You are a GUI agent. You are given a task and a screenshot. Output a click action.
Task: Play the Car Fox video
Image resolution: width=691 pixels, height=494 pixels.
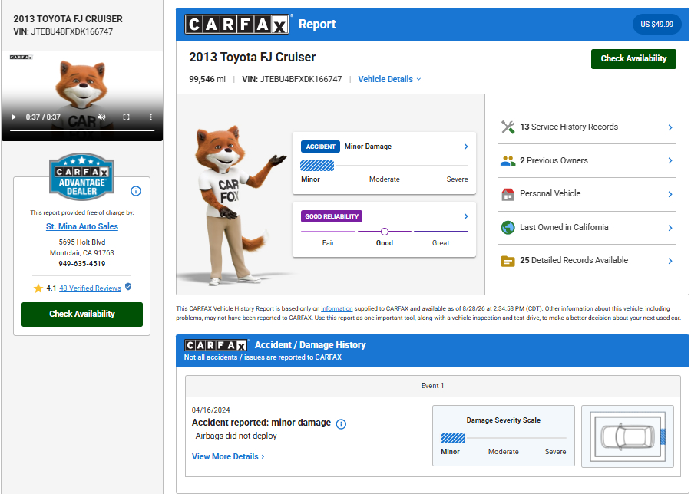click(14, 117)
